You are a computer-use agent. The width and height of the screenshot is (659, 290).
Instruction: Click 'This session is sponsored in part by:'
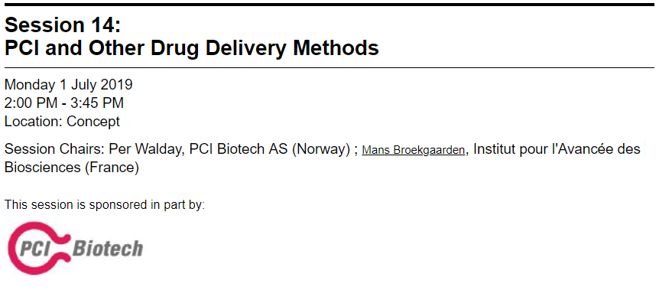105,205
